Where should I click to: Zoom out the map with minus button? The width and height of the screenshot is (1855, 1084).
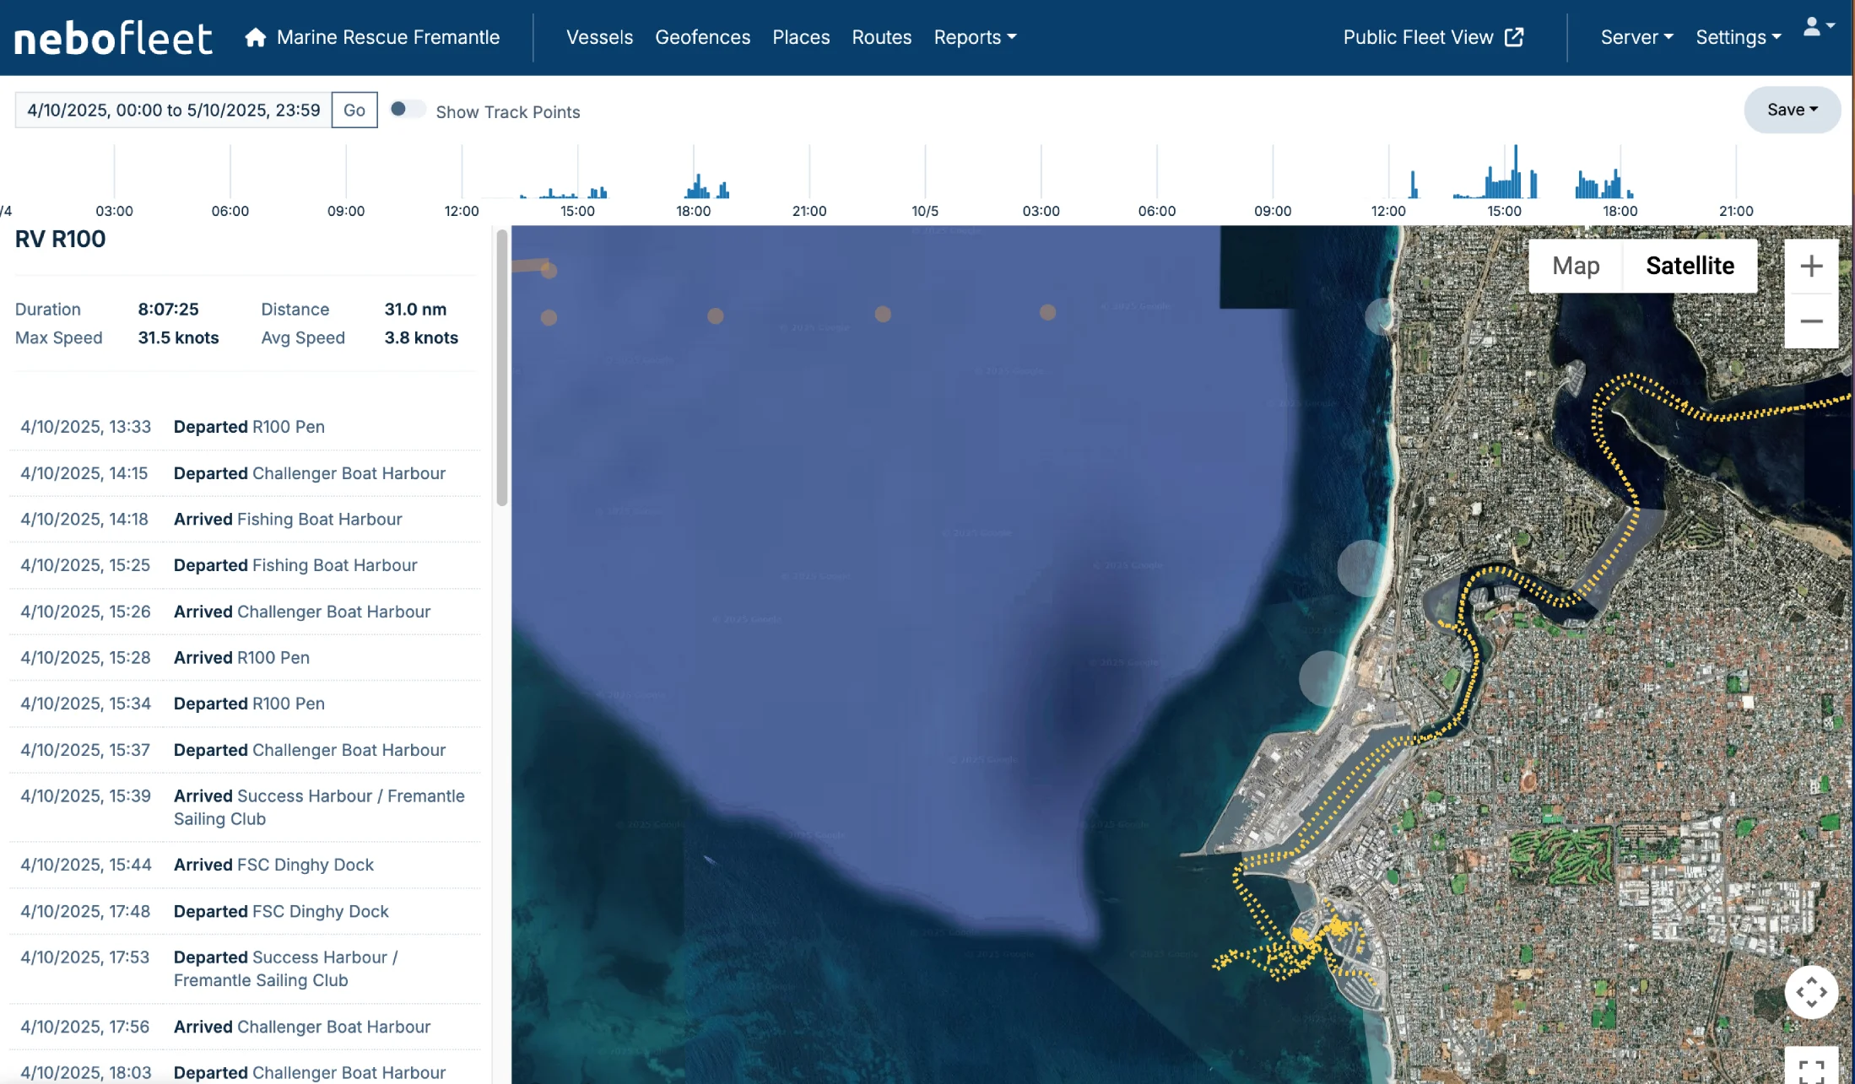[1811, 321]
